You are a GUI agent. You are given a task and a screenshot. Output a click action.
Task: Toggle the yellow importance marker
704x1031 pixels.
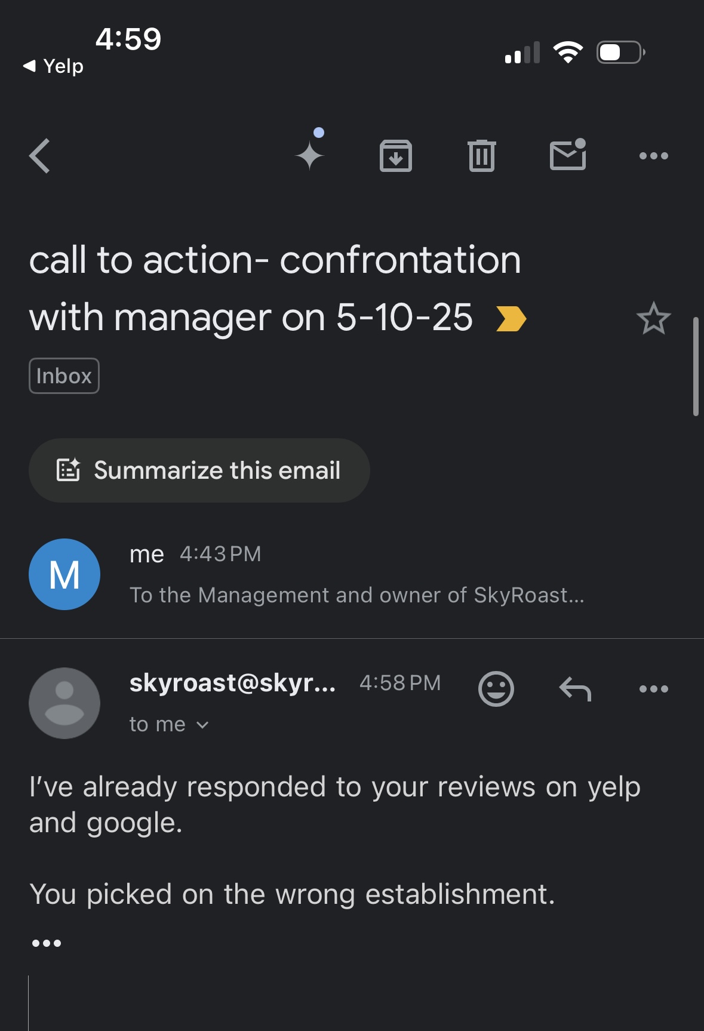(511, 318)
